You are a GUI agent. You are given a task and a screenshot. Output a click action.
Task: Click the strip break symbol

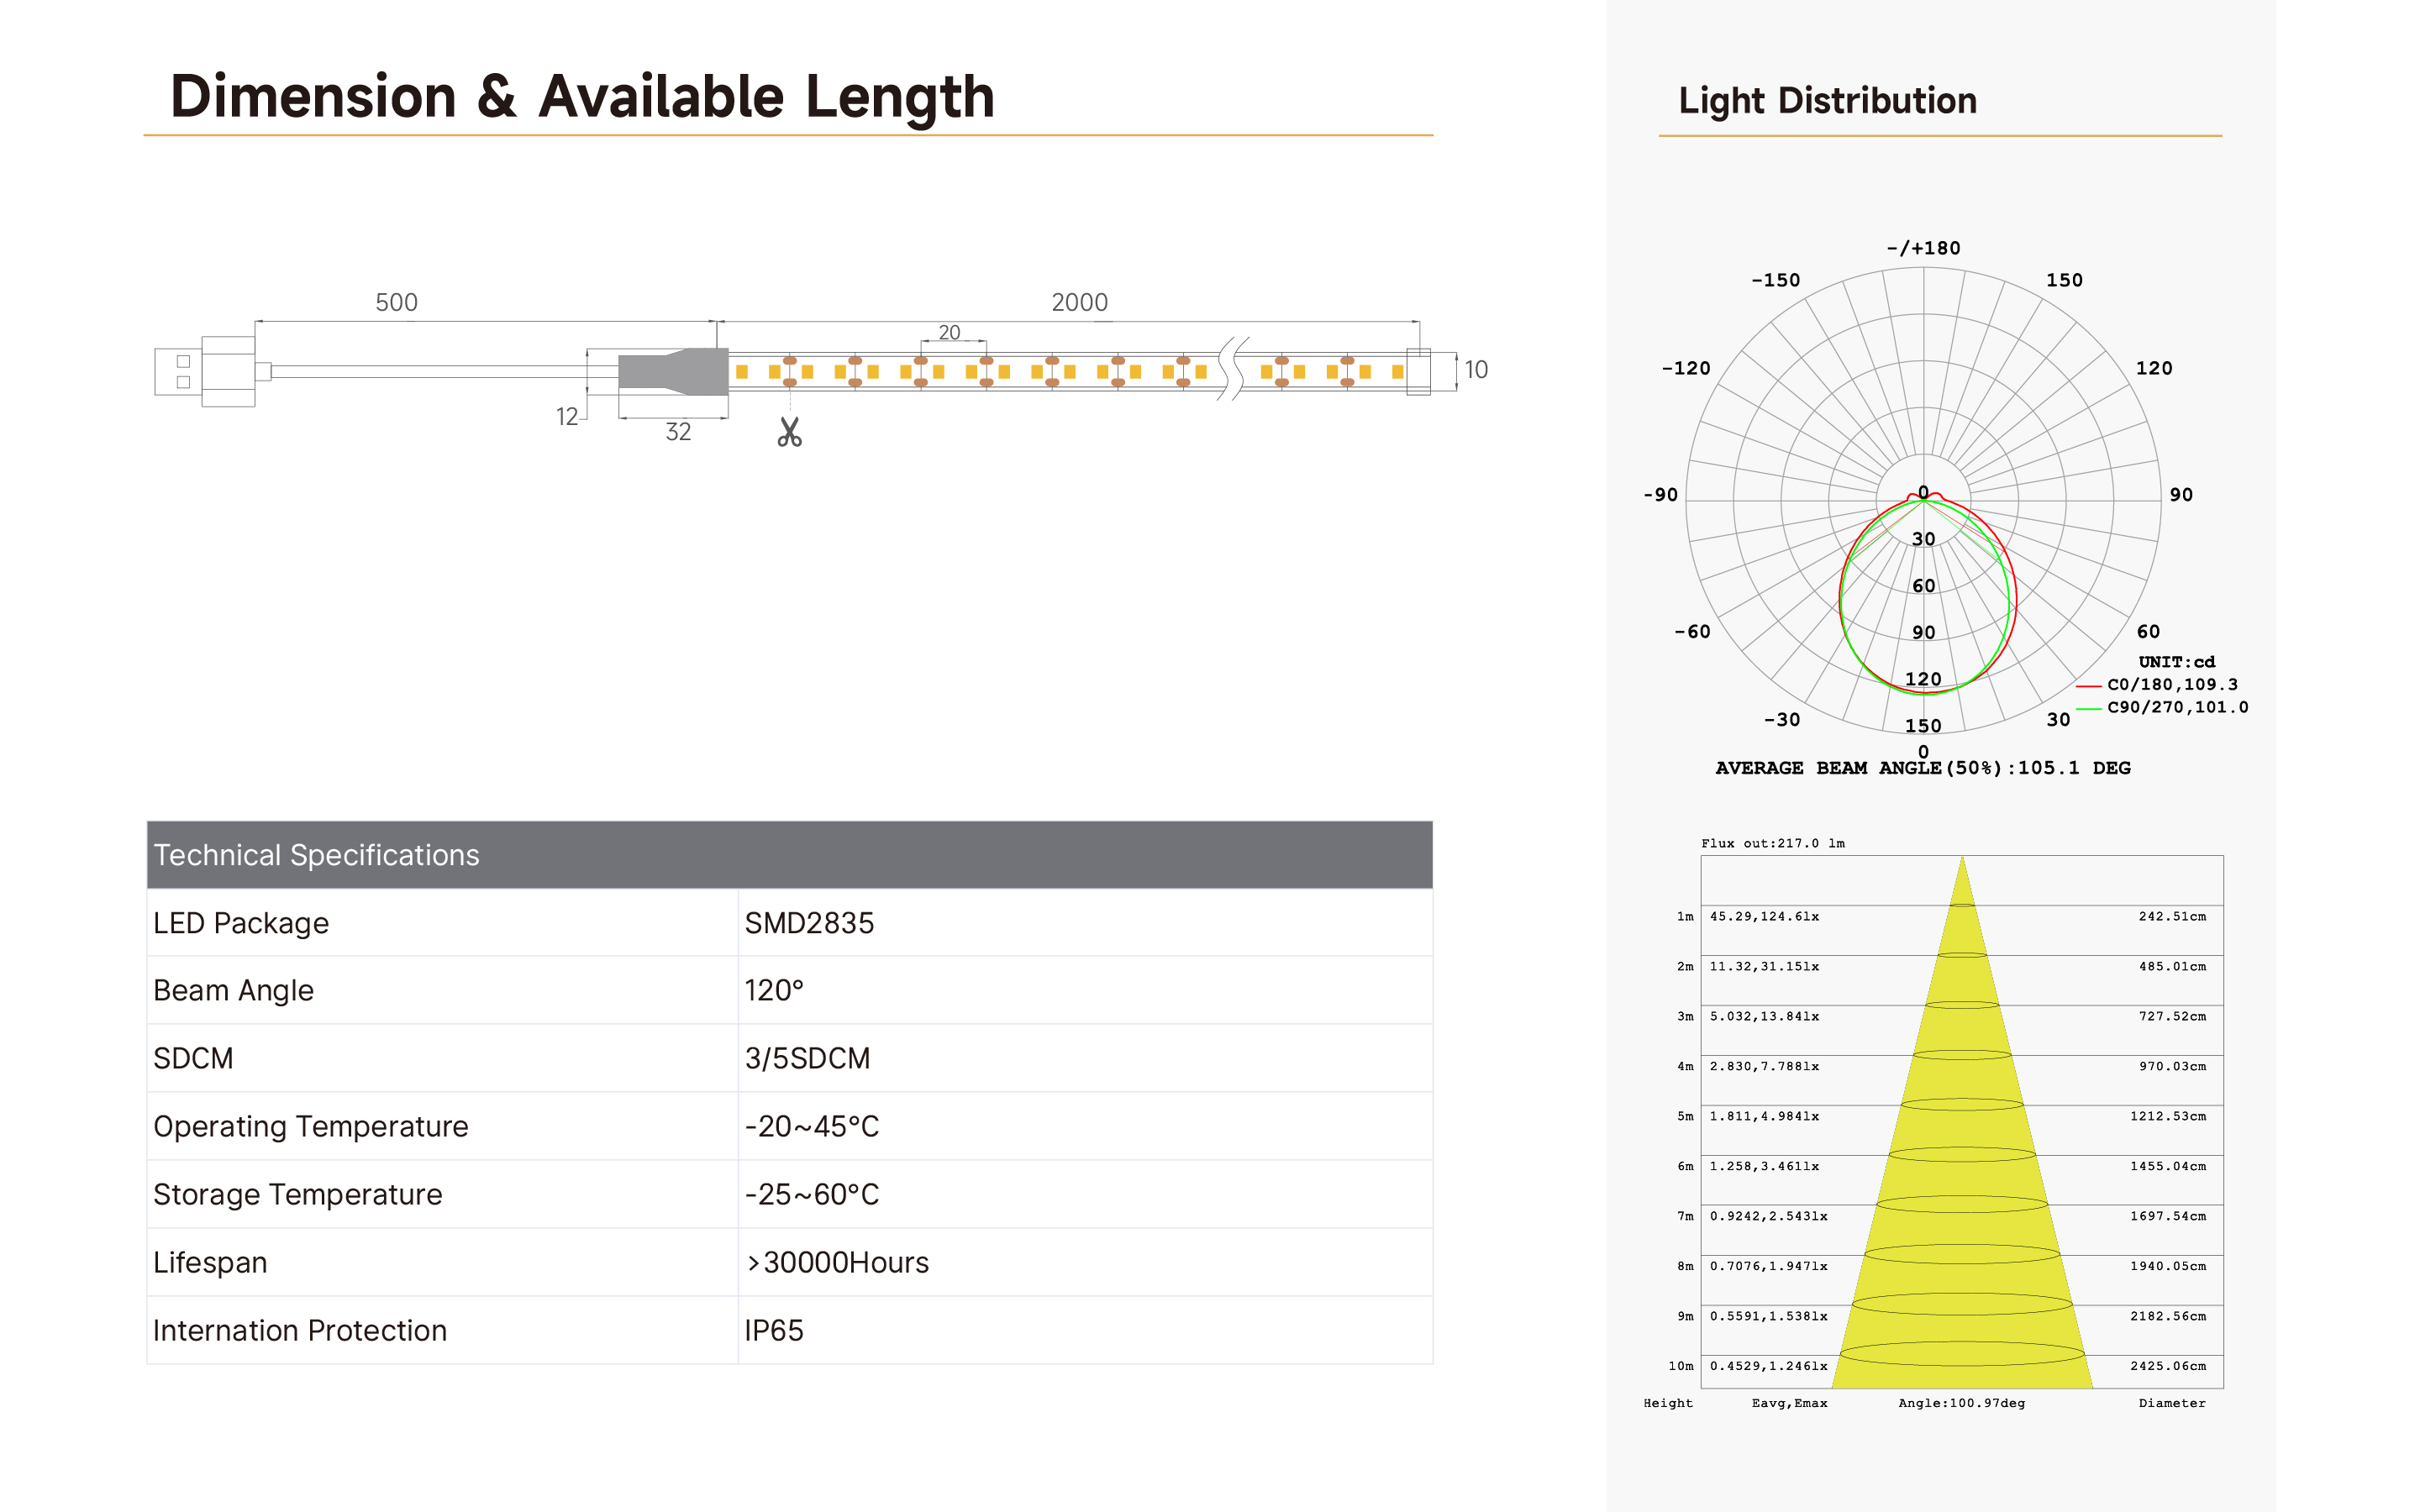coord(1233,369)
